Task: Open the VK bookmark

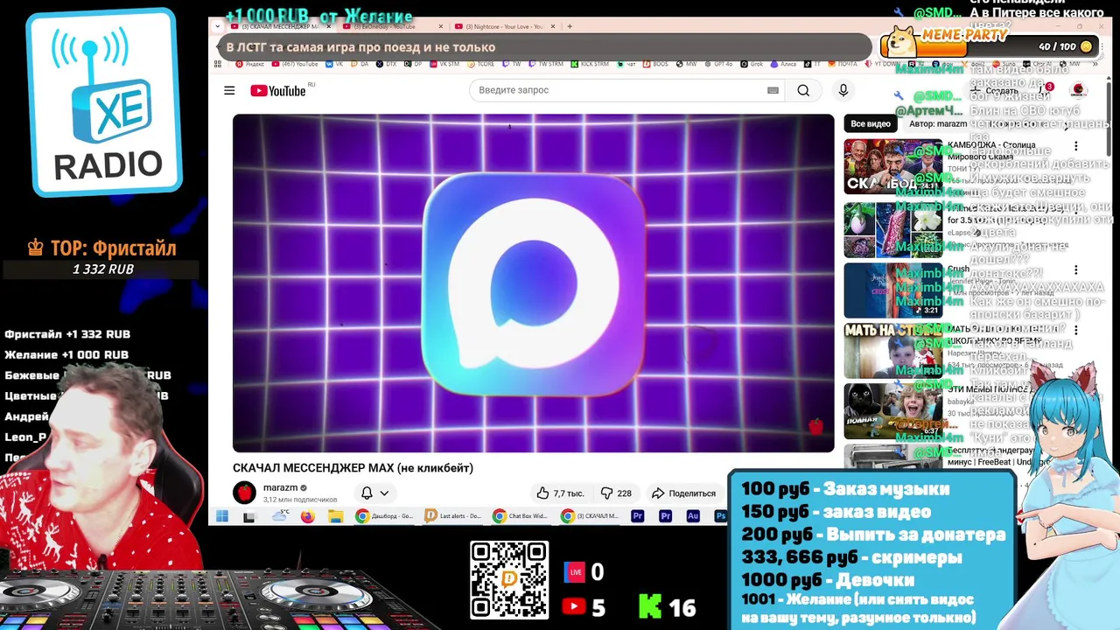Action: (333, 64)
